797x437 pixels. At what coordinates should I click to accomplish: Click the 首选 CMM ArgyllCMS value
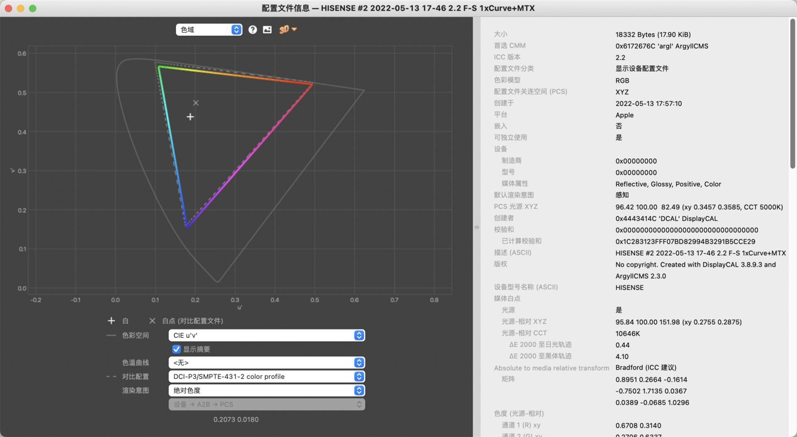tap(661, 46)
